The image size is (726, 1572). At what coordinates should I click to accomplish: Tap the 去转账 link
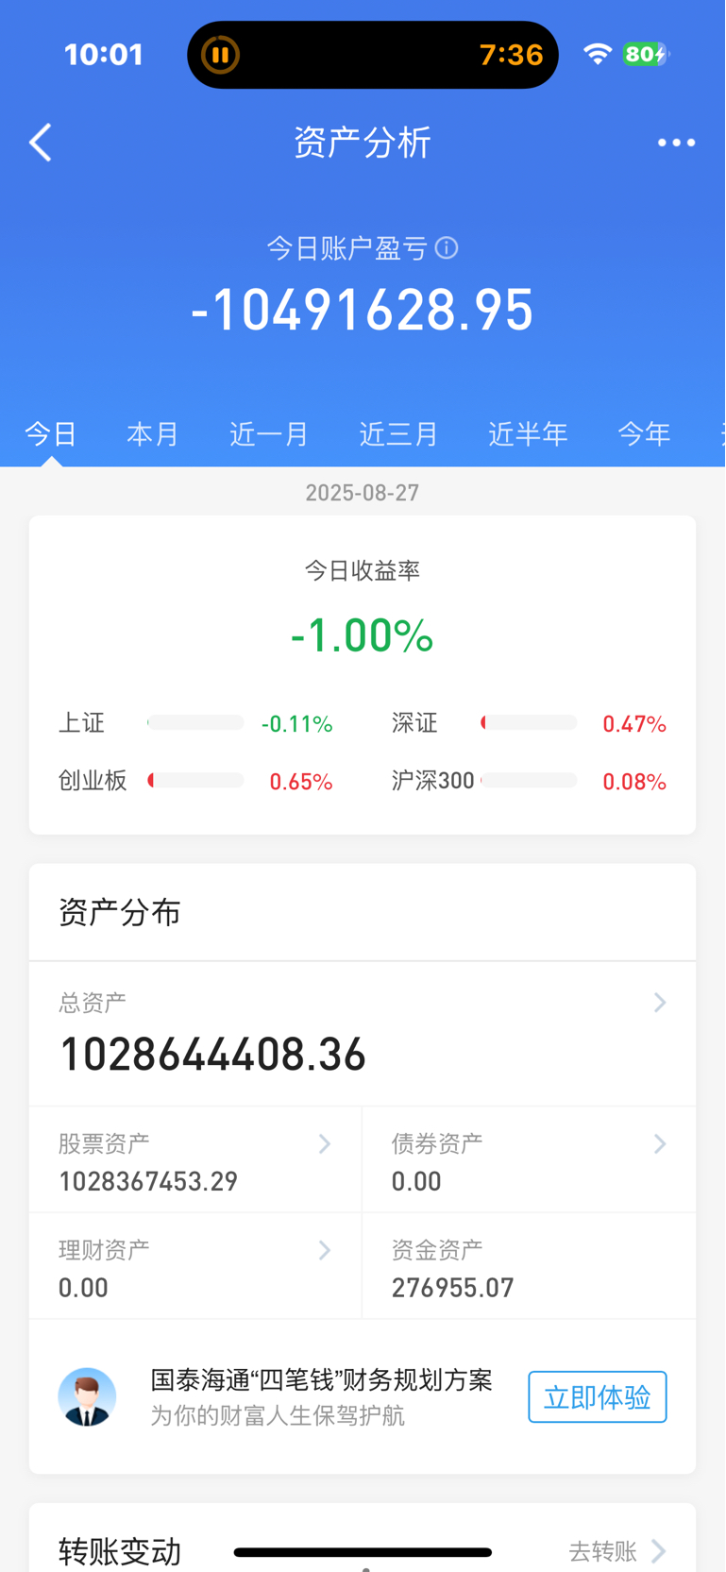603,1551
